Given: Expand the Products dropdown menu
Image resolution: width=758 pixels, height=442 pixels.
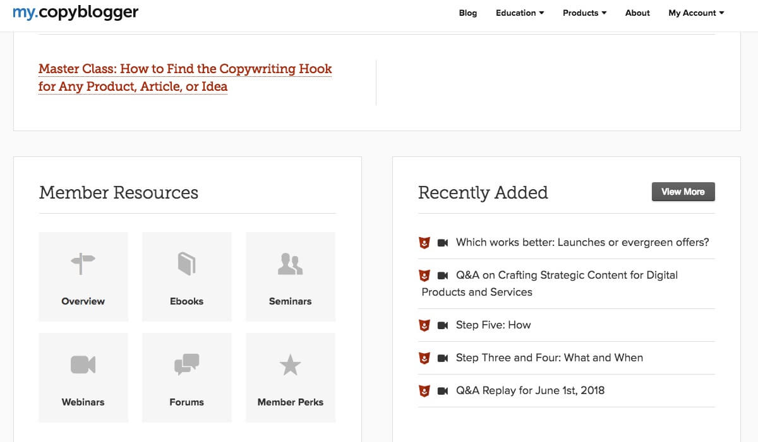Looking at the screenshot, I should pyautogui.click(x=585, y=13).
